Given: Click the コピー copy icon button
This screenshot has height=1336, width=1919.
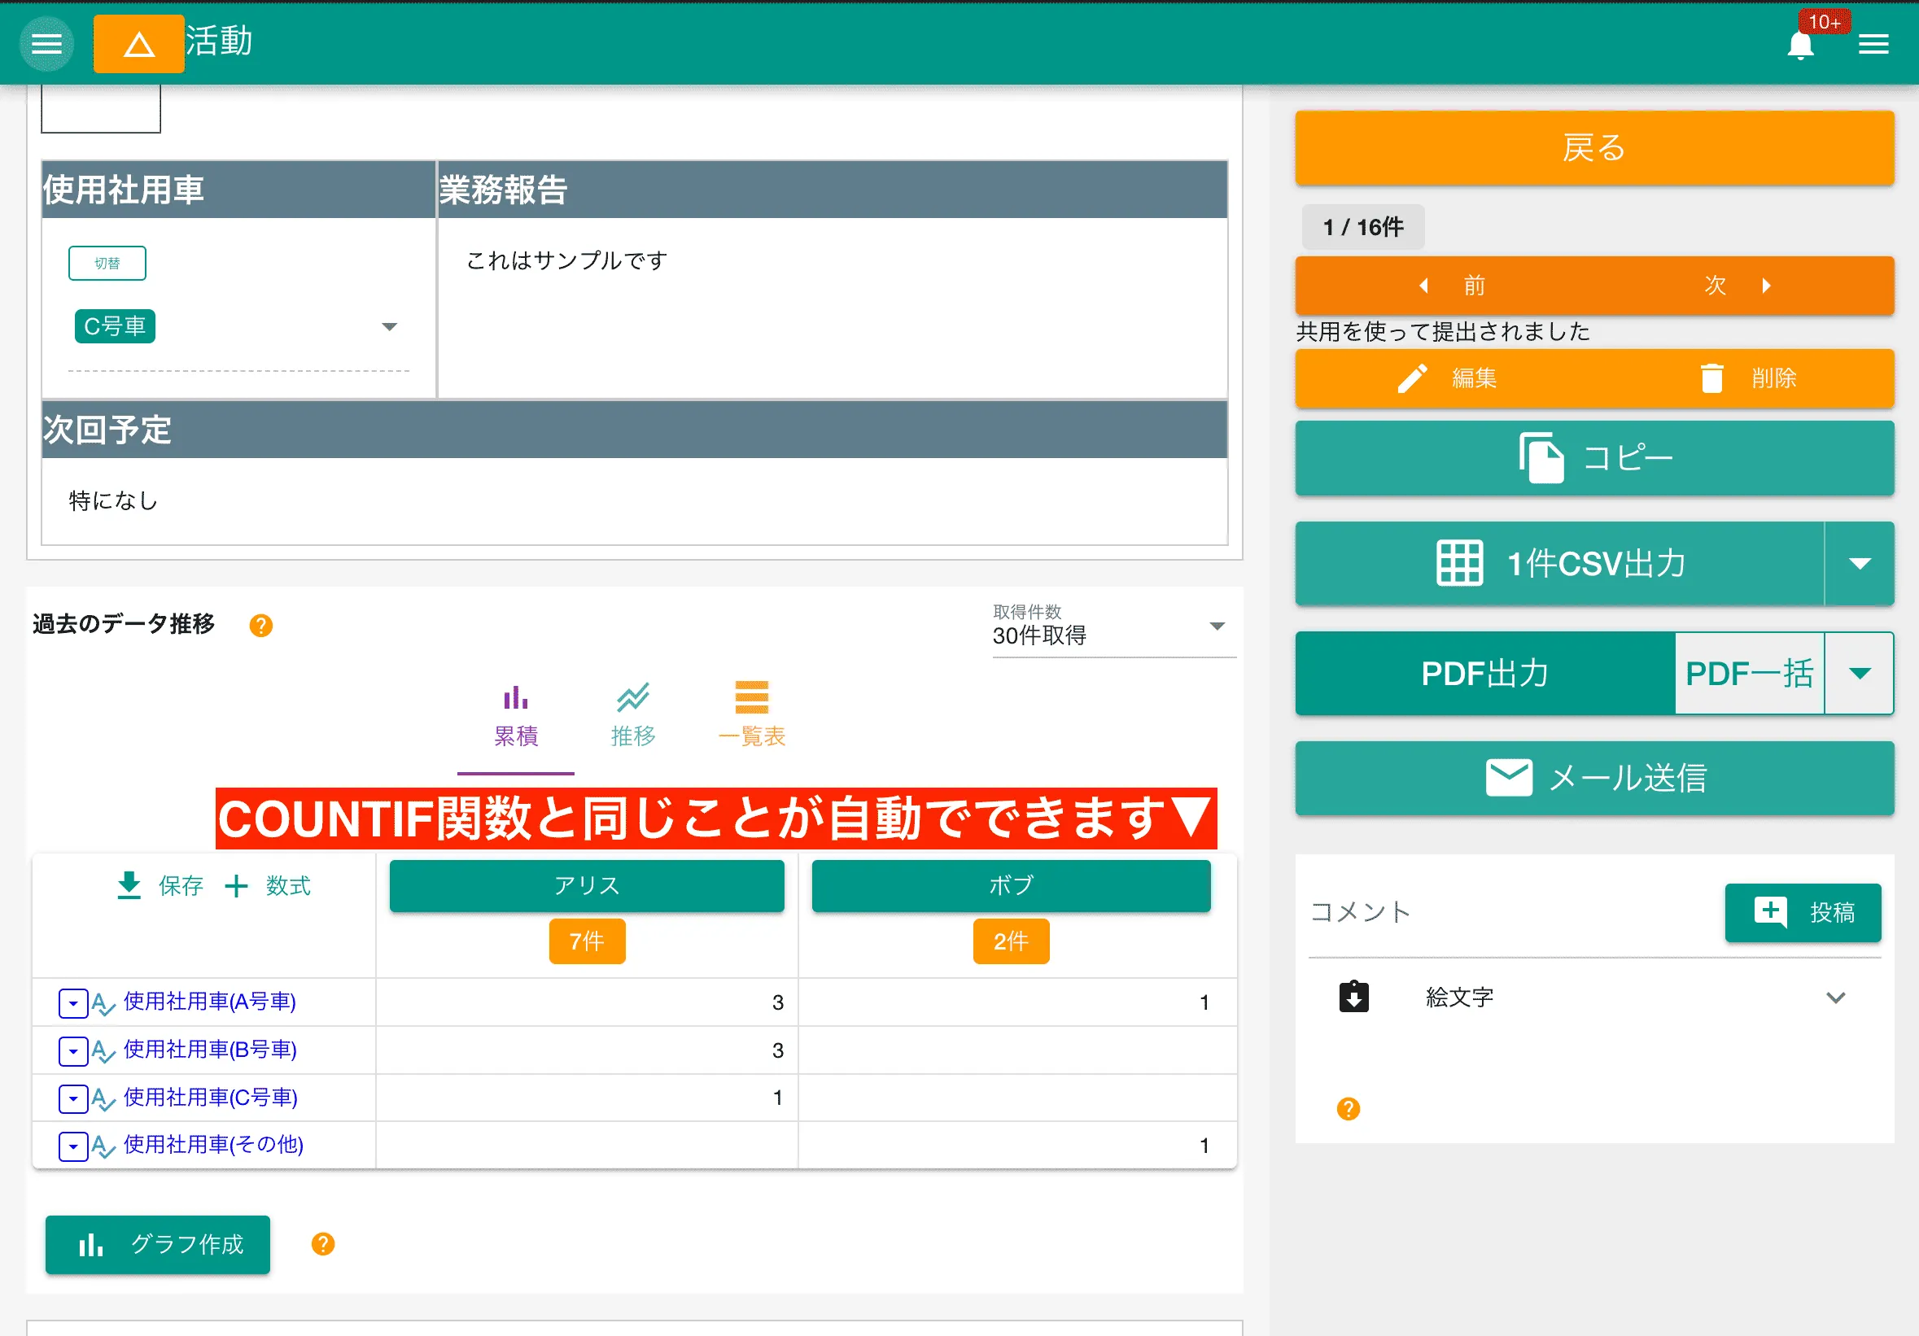Looking at the screenshot, I should click(x=1542, y=458).
